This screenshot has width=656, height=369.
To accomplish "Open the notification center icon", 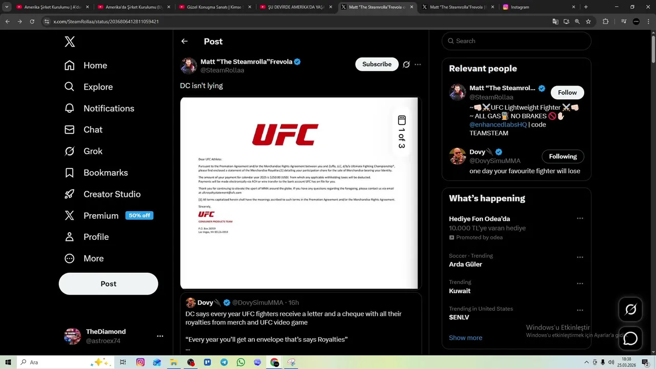I will (646, 362).
